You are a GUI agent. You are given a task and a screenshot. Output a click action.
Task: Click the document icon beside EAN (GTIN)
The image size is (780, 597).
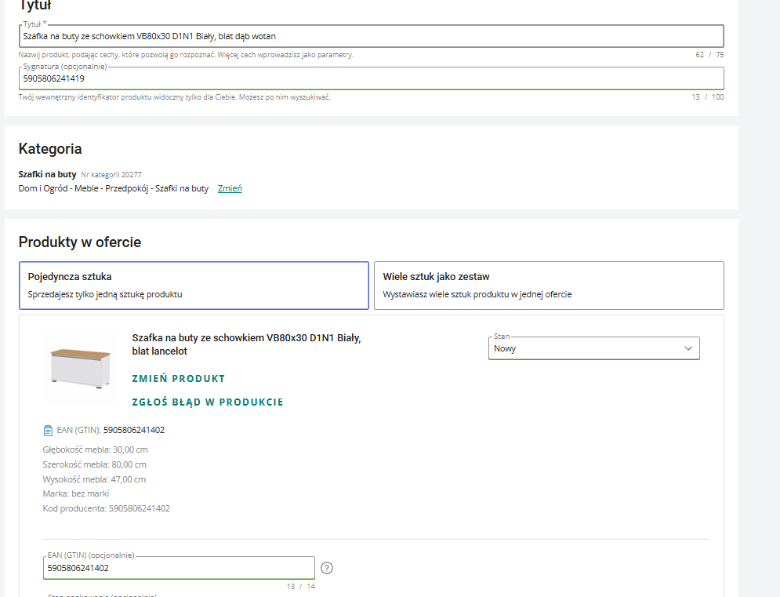48,430
